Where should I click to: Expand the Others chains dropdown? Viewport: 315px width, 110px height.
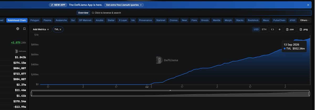tap(305, 20)
